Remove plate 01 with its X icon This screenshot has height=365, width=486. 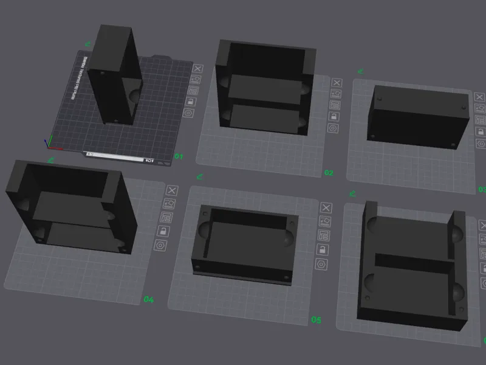click(198, 69)
